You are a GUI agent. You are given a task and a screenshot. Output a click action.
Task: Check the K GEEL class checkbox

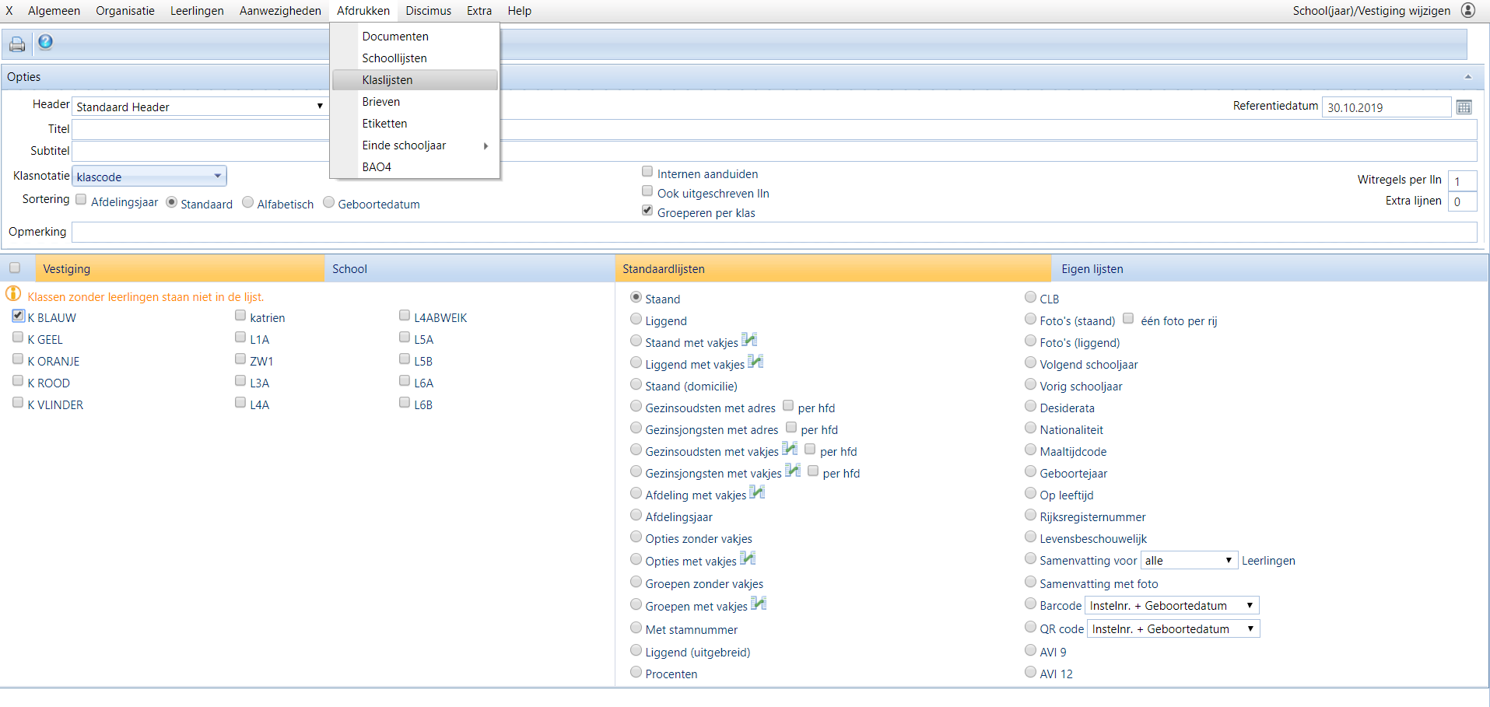[x=18, y=337]
